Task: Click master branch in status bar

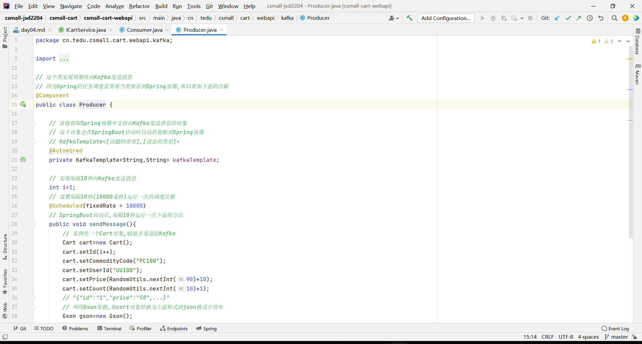Action: (616, 337)
